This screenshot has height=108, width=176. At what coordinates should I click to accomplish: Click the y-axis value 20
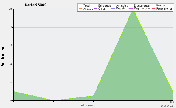click(10, 9)
